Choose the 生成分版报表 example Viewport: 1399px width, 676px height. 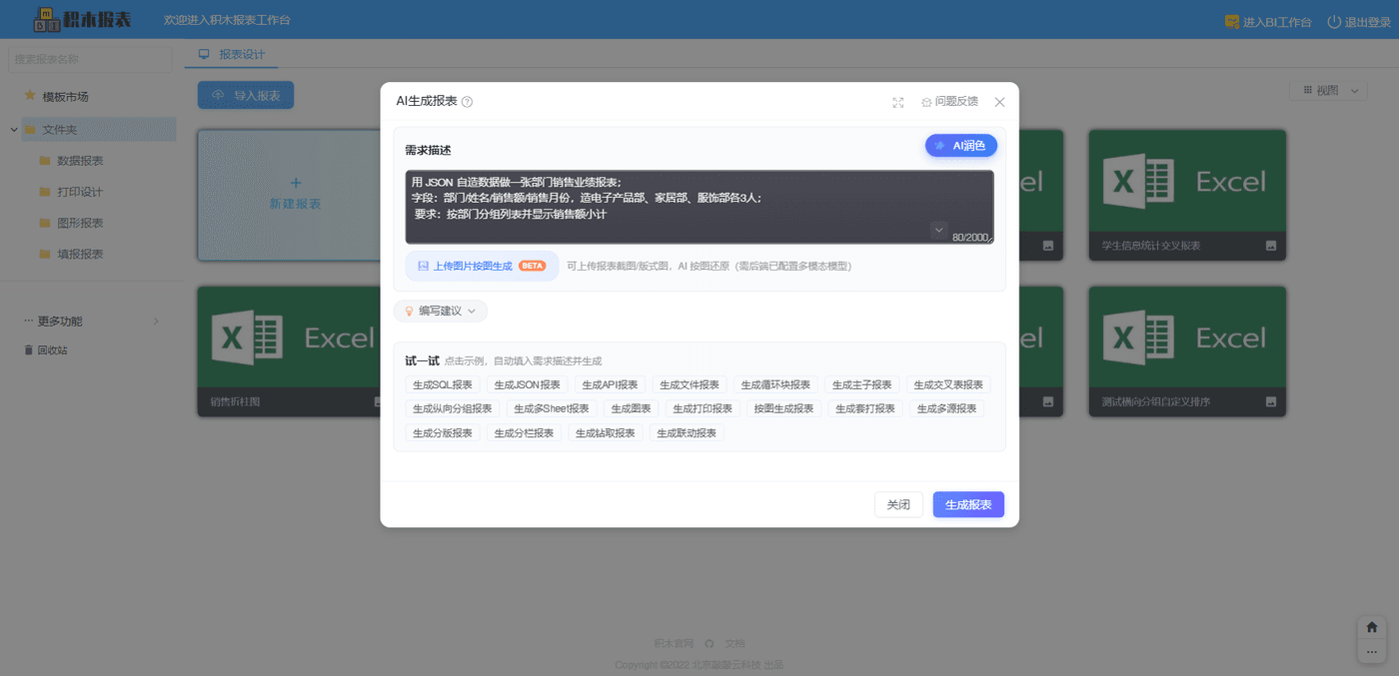tap(443, 432)
